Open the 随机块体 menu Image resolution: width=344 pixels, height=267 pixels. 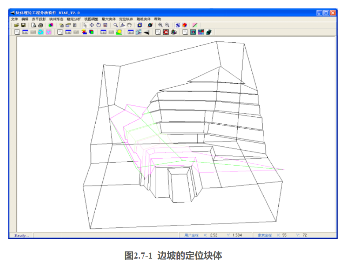point(143,19)
